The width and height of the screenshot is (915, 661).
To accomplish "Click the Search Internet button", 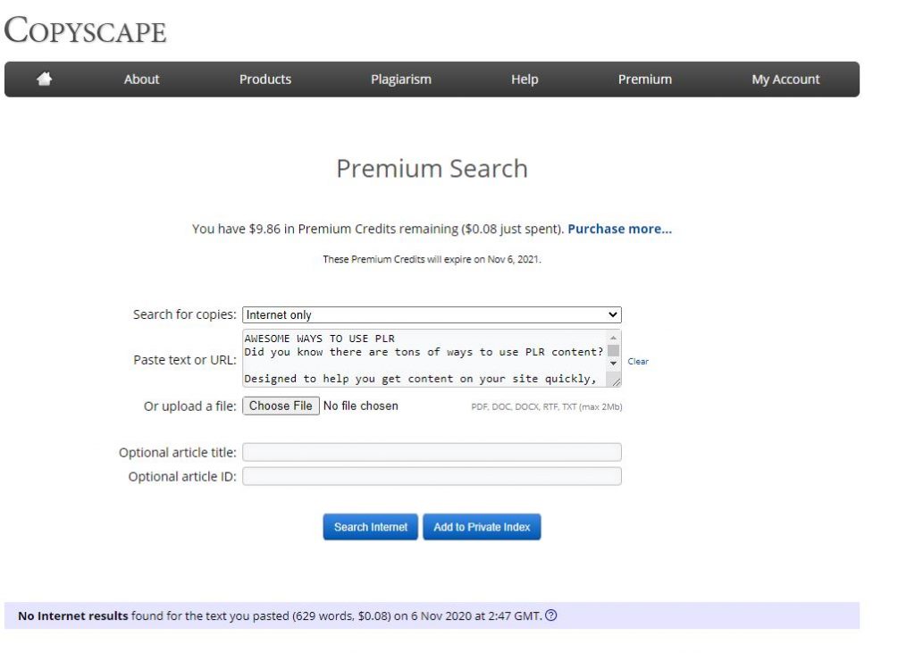I will [371, 527].
